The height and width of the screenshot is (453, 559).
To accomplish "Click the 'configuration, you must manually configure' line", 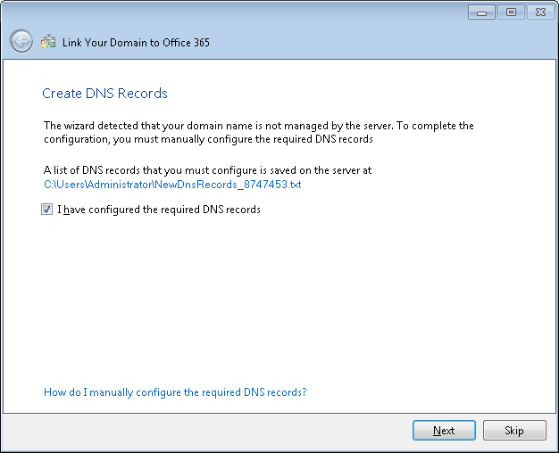I will (208, 139).
